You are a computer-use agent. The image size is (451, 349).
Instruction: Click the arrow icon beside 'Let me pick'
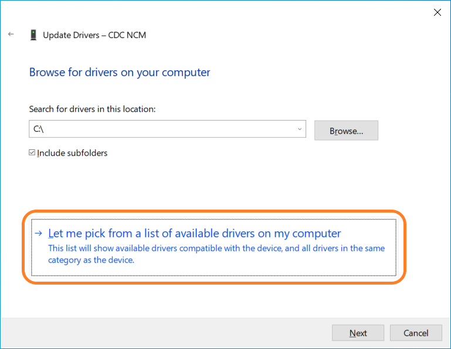coord(38,233)
